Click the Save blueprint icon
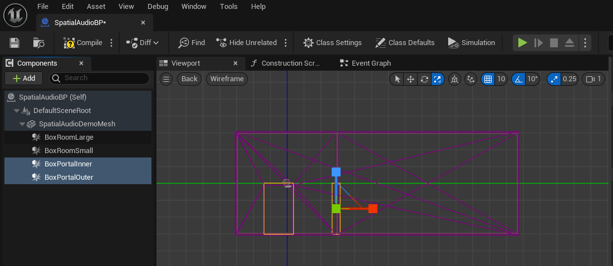Screen dimensions: 613x266 [x=14, y=43]
